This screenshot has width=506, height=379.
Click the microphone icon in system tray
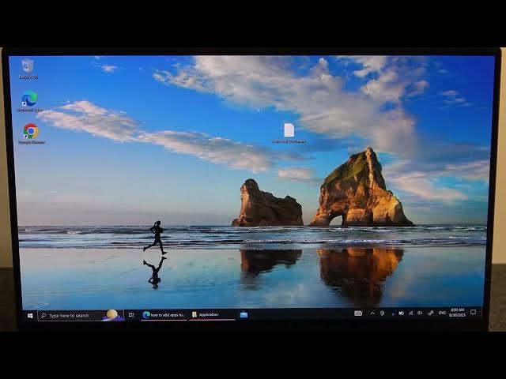tap(382, 313)
